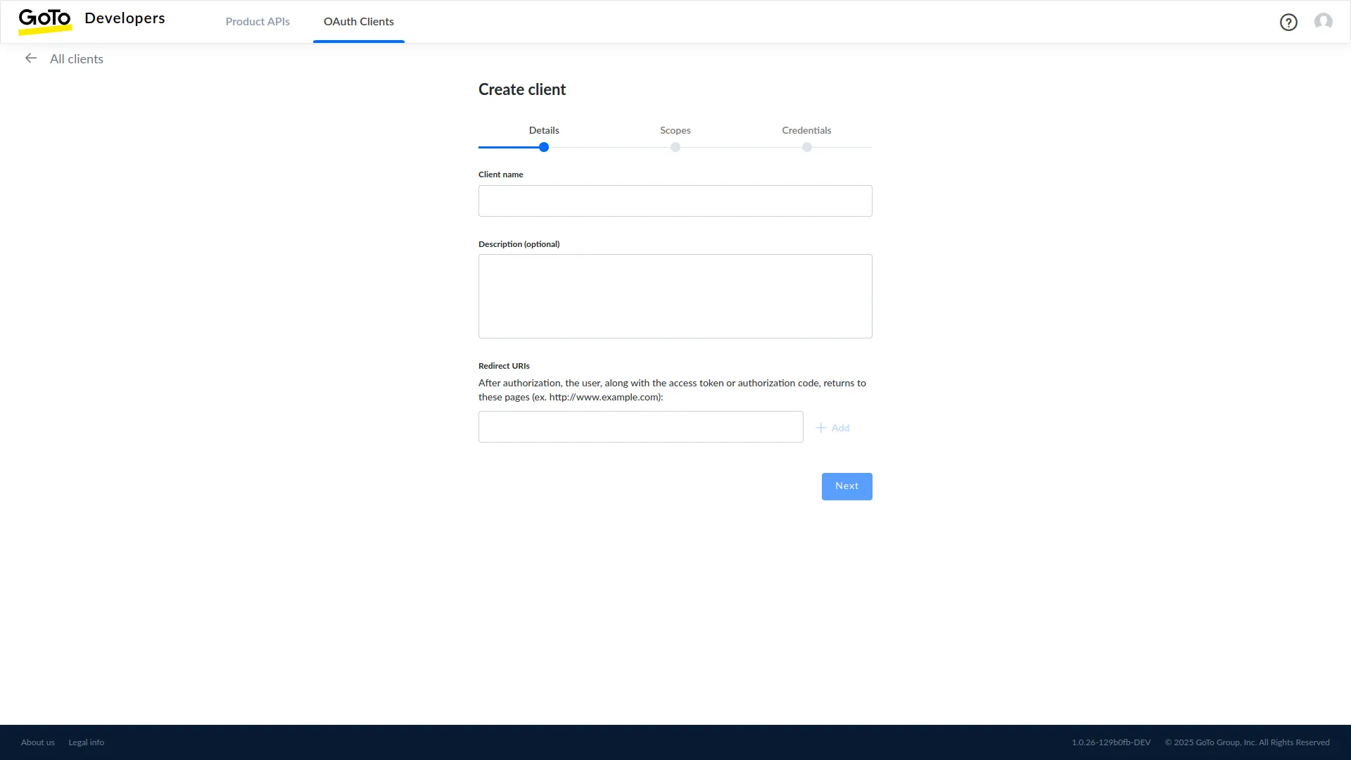The width and height of the screenshot is (1351, 760).
Task: Focus the Redirect URIs input
Action: click(640, 427)
